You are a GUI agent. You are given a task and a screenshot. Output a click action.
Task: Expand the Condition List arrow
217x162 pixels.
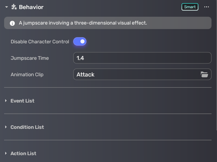pyautogui.click(x=6, y=127)
